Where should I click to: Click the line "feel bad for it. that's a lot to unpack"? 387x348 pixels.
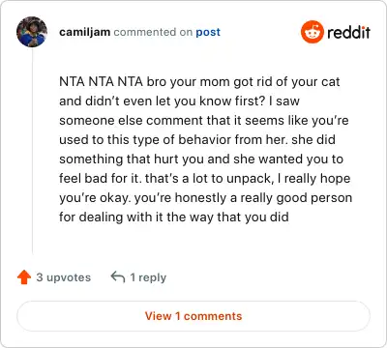pyautogui.click(x=205, y=179)
